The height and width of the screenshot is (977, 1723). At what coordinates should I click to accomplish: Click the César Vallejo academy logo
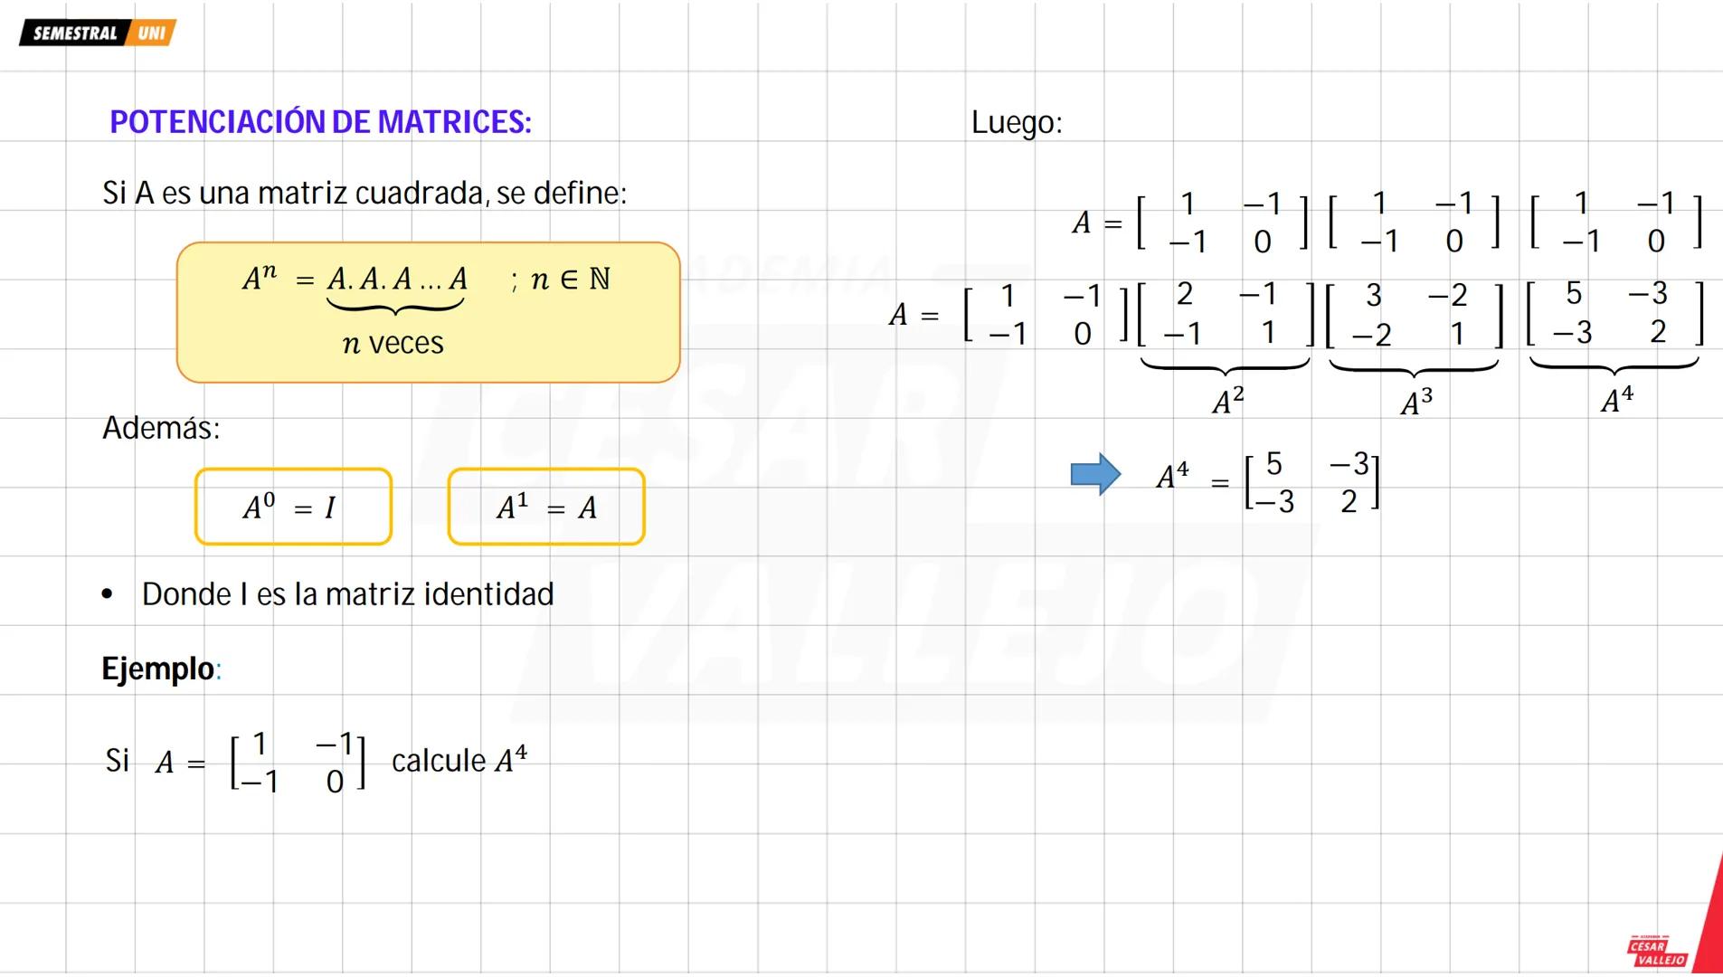point(1656,952)
